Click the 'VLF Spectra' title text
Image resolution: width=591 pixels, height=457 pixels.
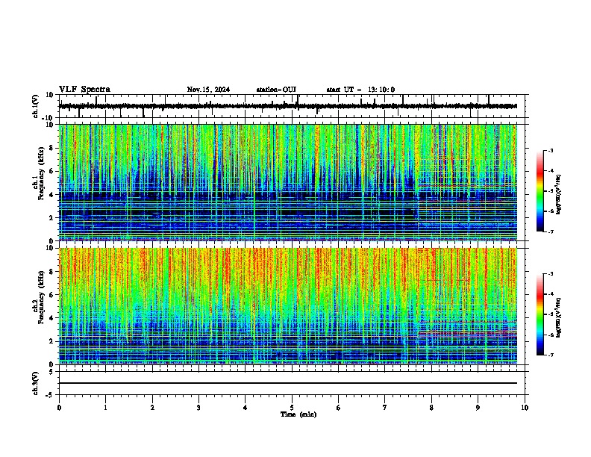pos(84,90)
